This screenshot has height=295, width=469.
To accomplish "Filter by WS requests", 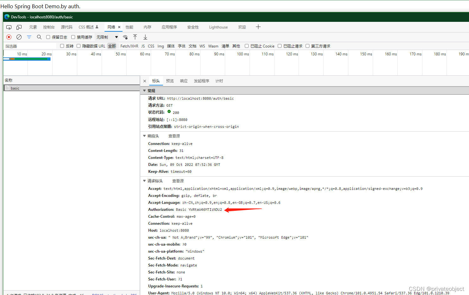I will 202,46.
